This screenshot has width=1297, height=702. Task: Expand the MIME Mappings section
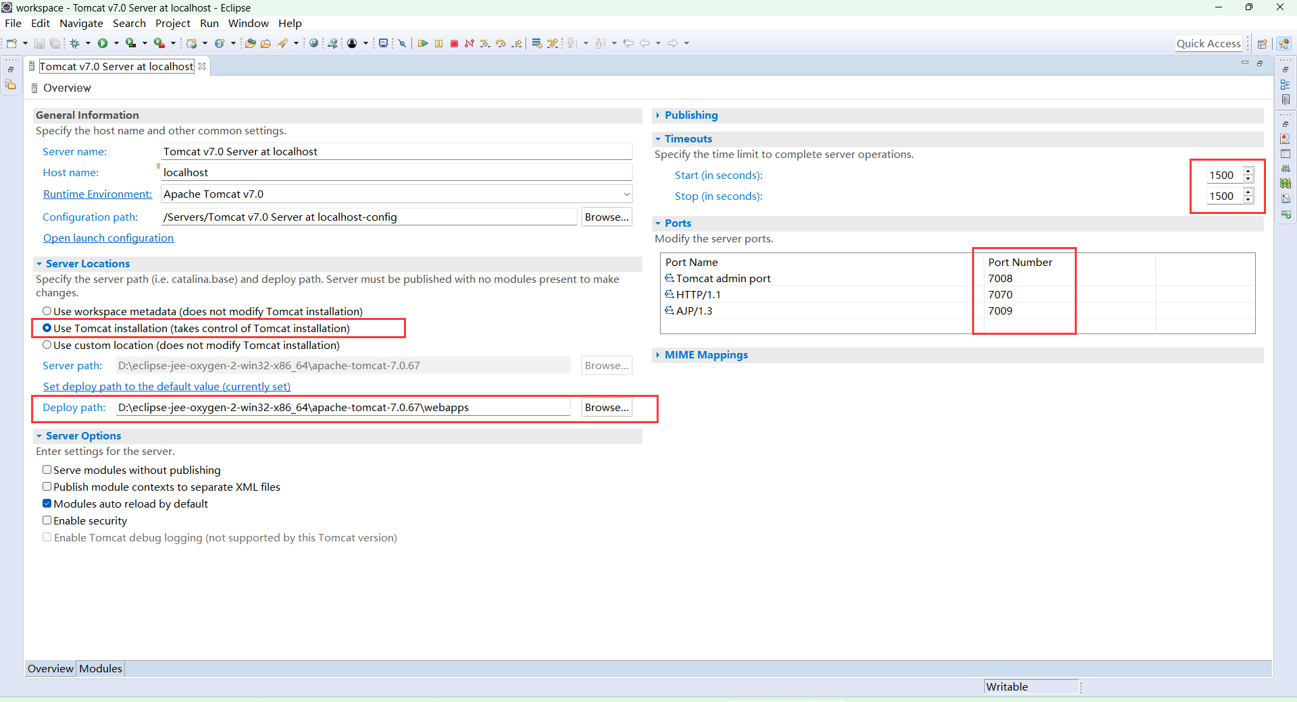point(658,355)
